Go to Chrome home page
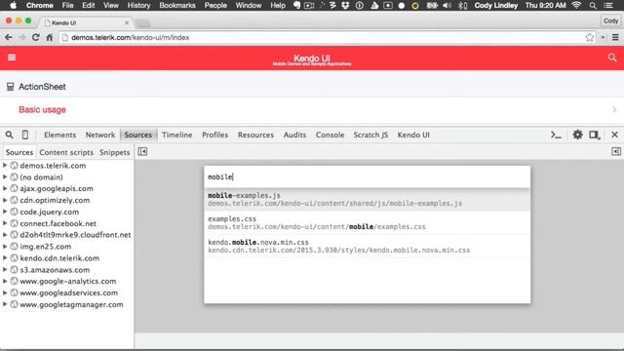This screenshot has width=624, height=351. (50, 37)
